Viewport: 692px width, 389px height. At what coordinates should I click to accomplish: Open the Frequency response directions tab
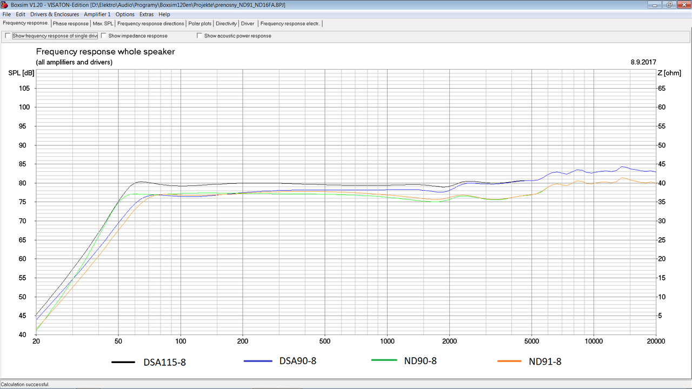151,24
